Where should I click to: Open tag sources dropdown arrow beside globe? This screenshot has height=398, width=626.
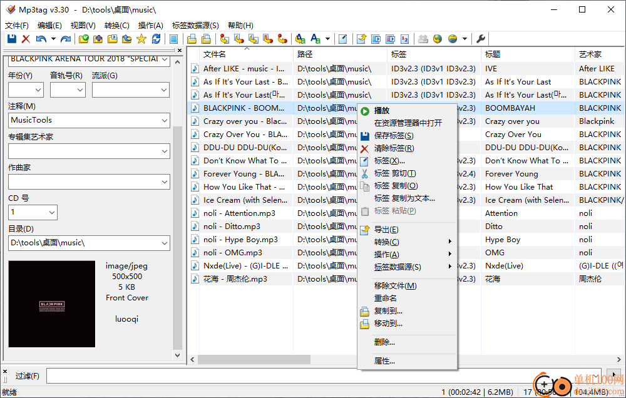click(x=464, y=39)
